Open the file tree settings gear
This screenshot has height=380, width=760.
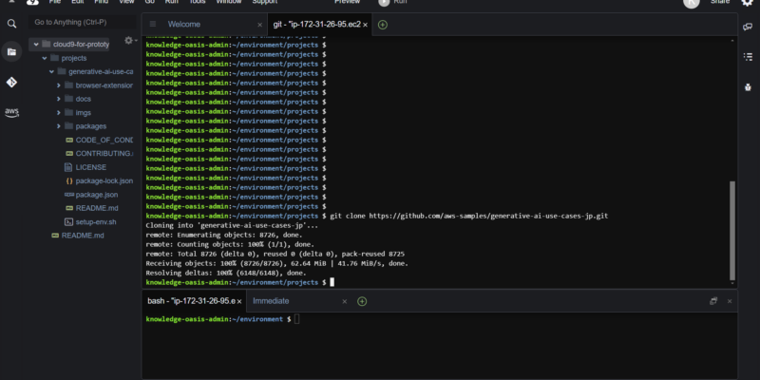pyautogui.click(x=128, y=41)
